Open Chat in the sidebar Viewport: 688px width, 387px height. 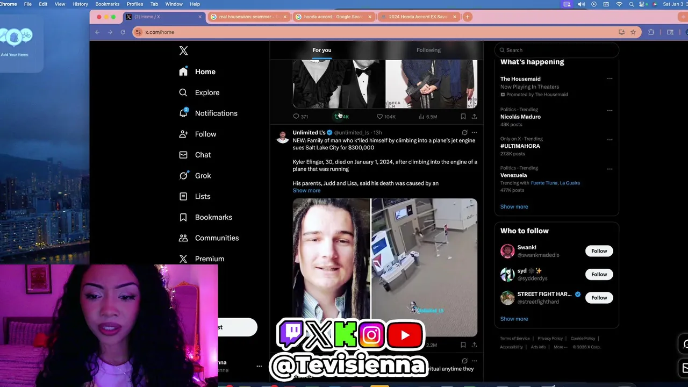pos(195,155)
